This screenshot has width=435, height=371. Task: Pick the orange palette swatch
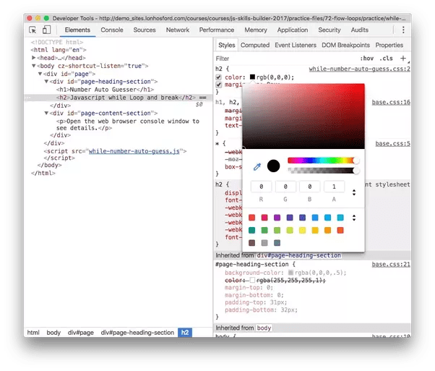(x=327, y=230)
